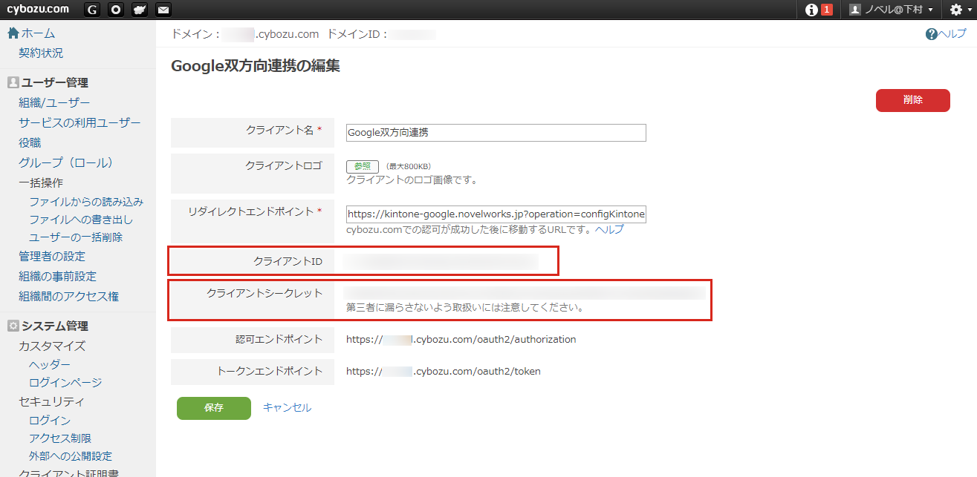The width and height of the screenshot is (977, 477).
Task: Open ユーザーの一括削除
Action: [76, 237]
